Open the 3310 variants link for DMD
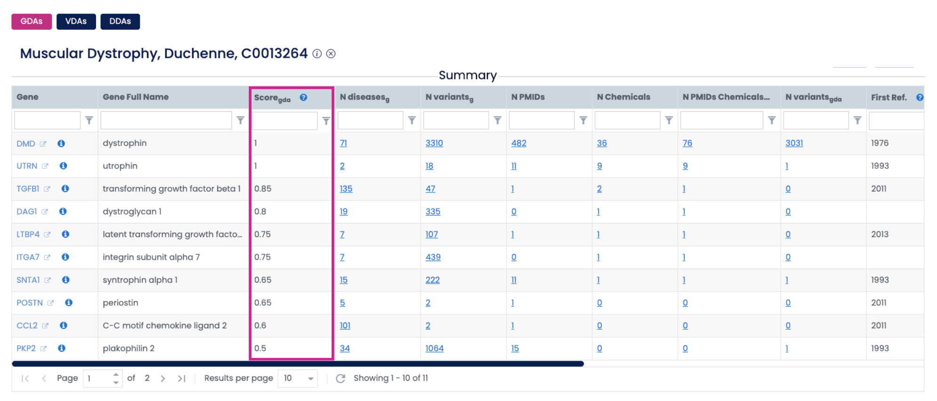This screenshot has width=937, height=401. tap(434, 143)
